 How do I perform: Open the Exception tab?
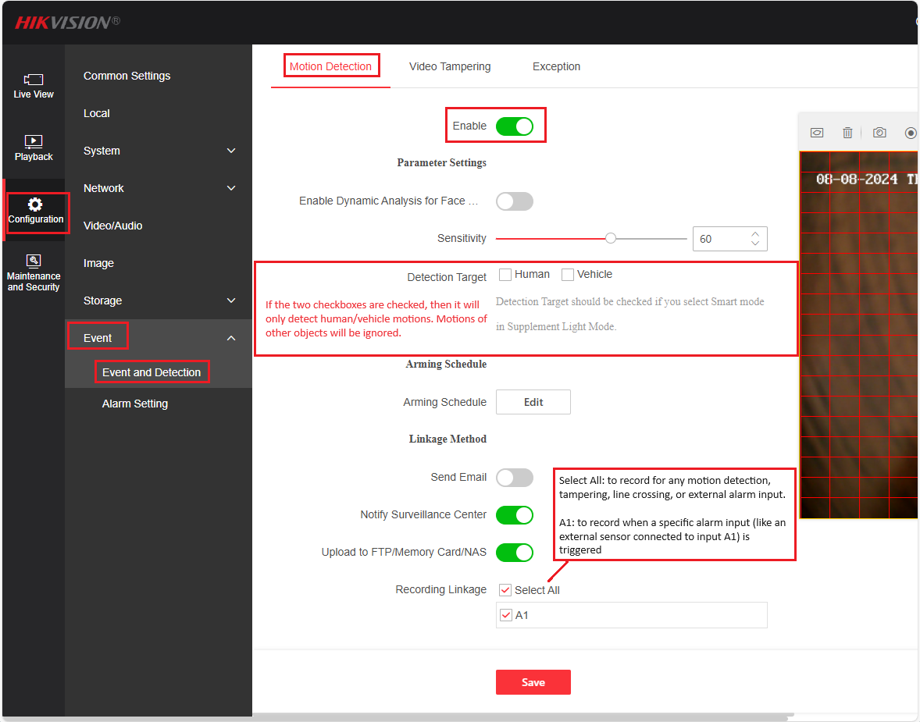coord(556,66)
